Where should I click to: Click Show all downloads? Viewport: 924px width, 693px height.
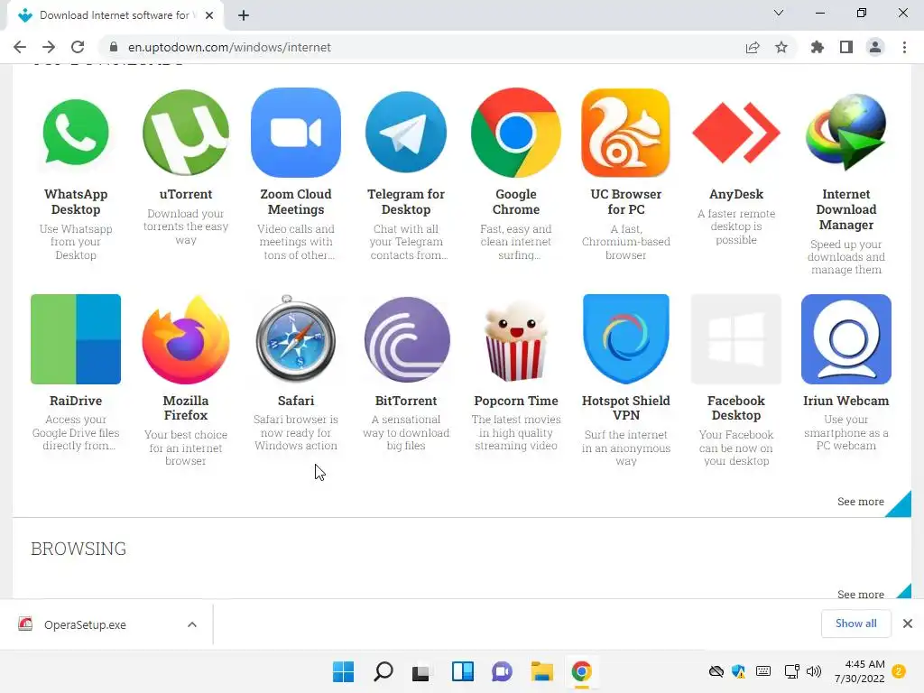(x=855, y=624)
